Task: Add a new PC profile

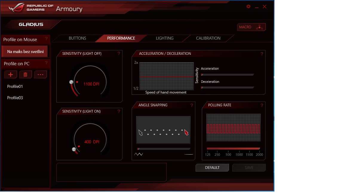Action: pyautogui.click(x=10, y=75)
